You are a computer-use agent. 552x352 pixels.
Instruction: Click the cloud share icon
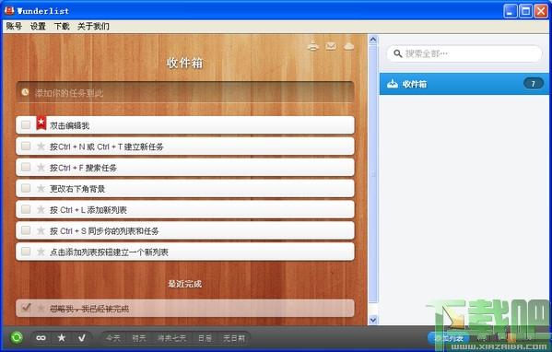pos(348,46)
